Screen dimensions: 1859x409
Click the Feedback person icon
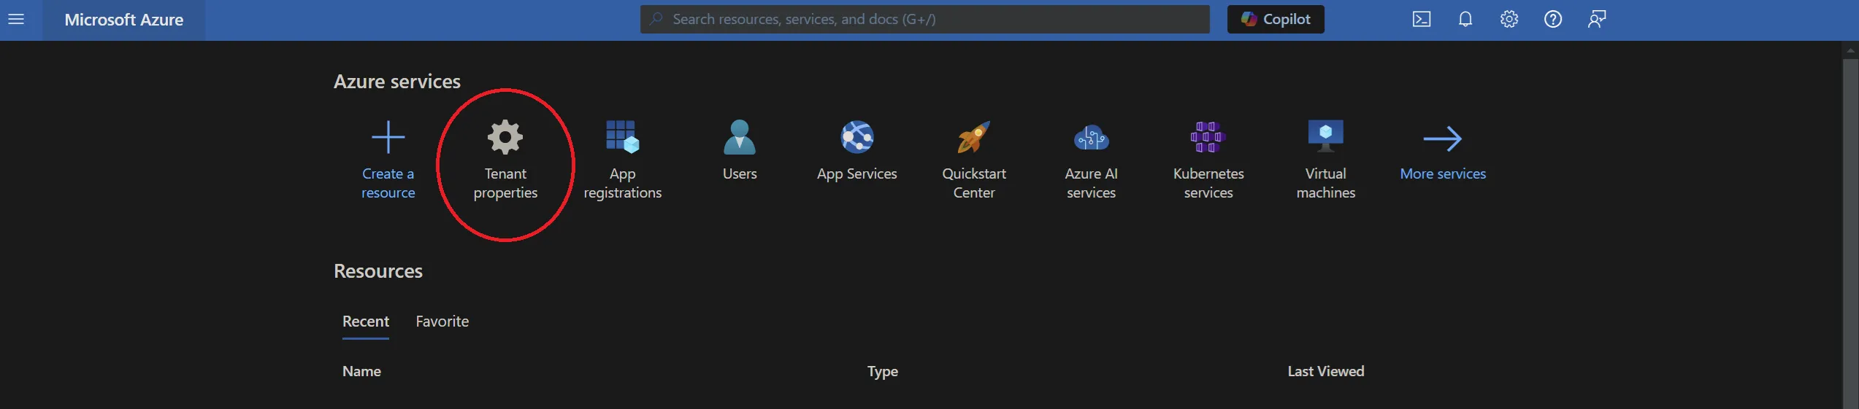coord(1596,20)
